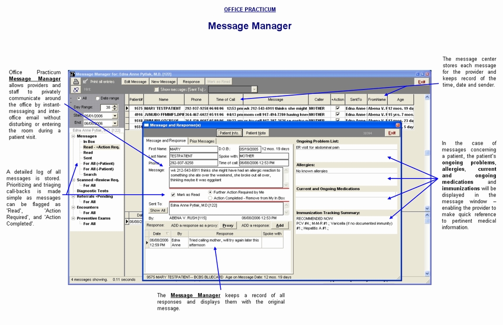
Task: Click the First Name input field
Action: click(193, 149)
